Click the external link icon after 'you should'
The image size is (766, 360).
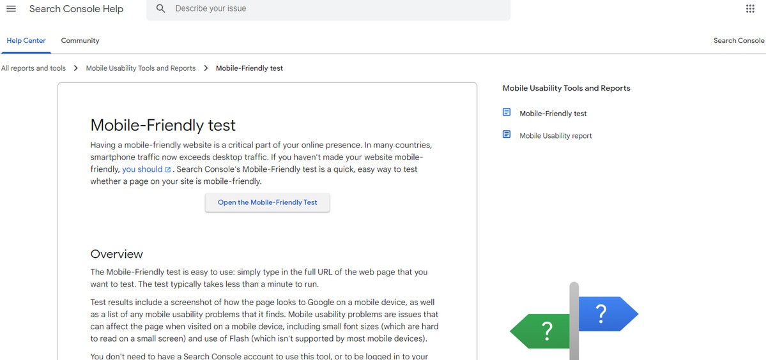[167, 170]
